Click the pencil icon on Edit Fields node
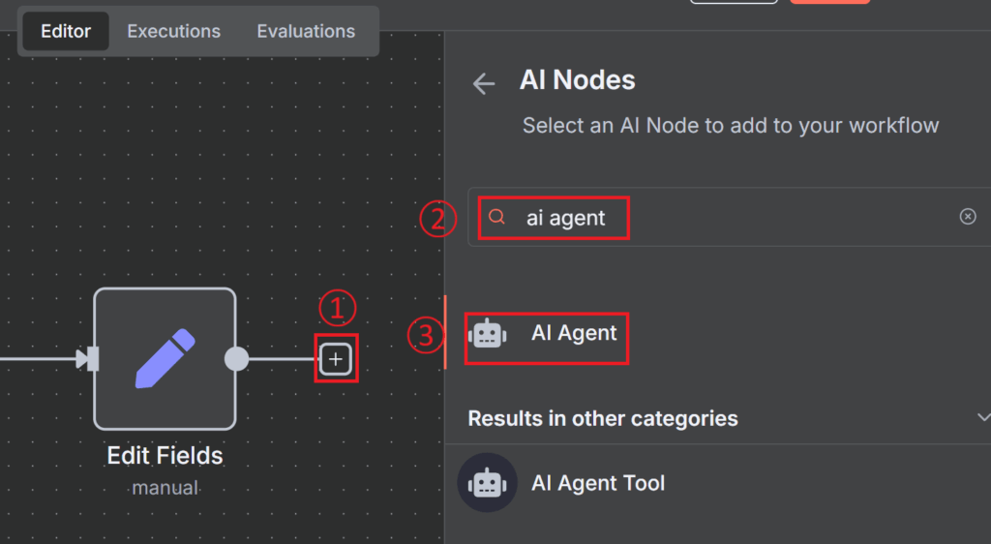The height and width of the screenshot is (544, 991). click(165, 358)
